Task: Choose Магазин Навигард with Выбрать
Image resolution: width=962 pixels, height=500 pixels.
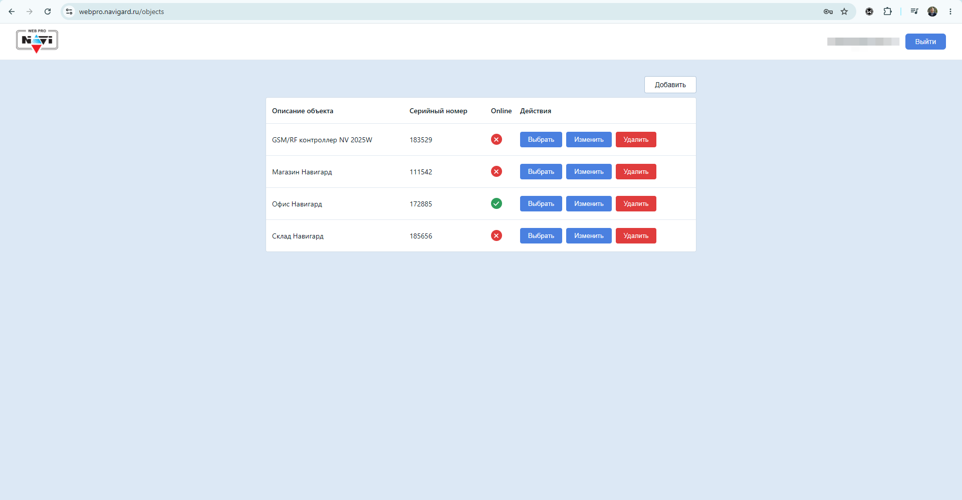Action: 541,172
